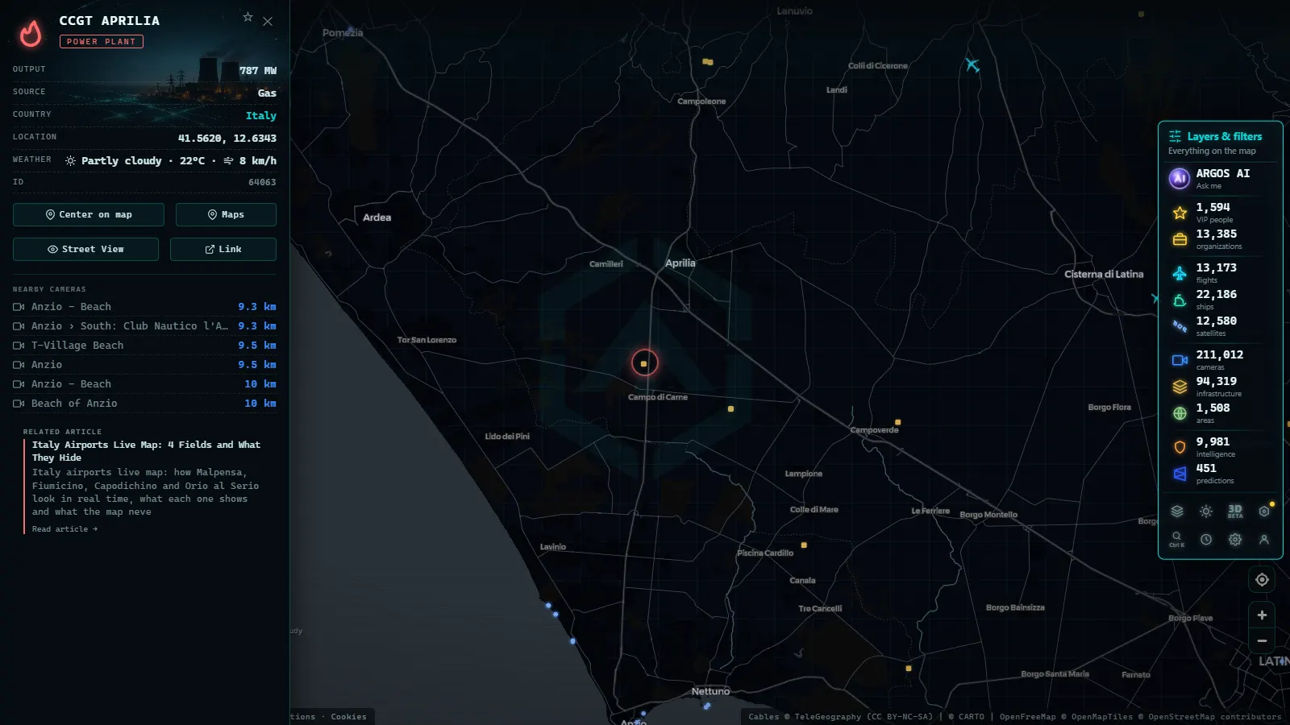
Task: Open the Italy Airports Live Map article title
Action: pyautogui.click(x=146, y=451)
